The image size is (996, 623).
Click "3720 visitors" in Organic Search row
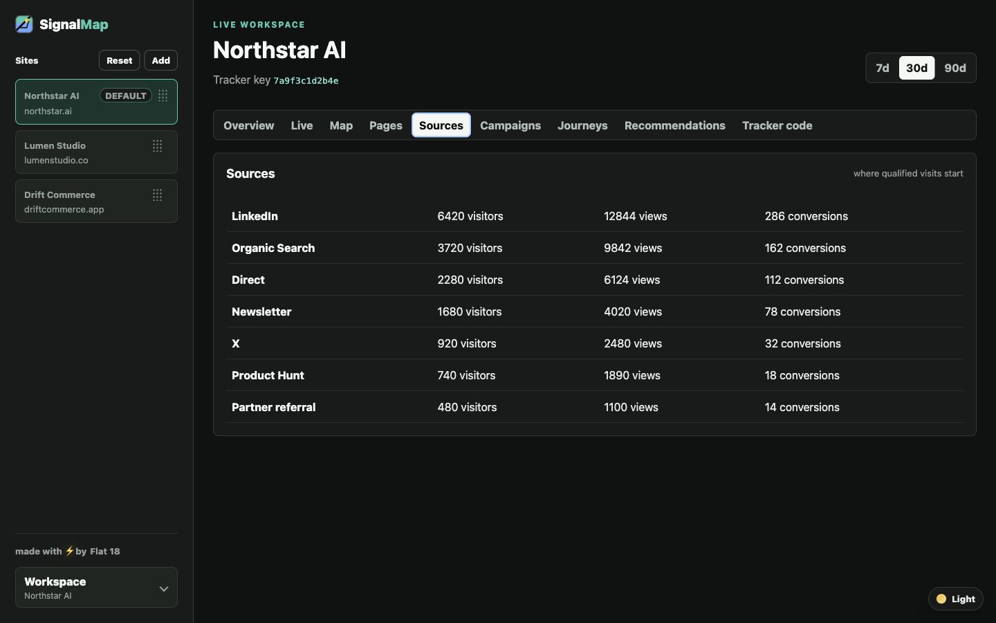470,248
